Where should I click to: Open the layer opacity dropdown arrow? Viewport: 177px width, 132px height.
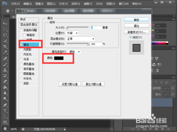point(173,88)
